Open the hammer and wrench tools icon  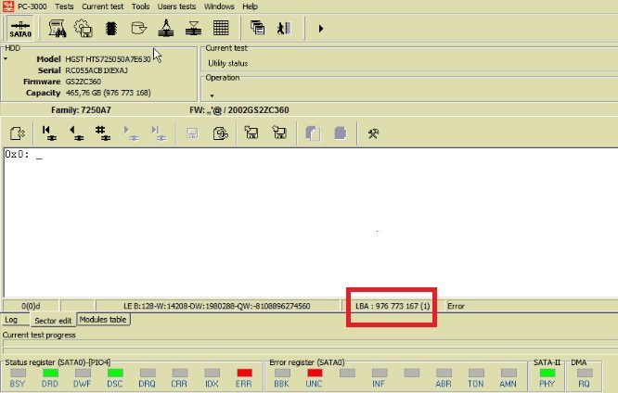coord(374,133)
